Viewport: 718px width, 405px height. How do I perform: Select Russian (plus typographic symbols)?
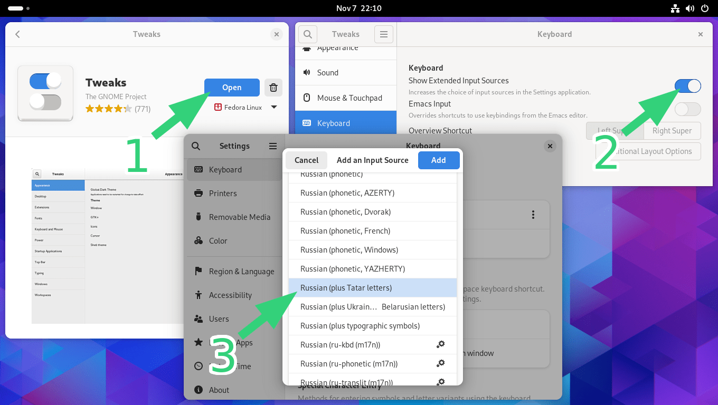click(373, 326)
